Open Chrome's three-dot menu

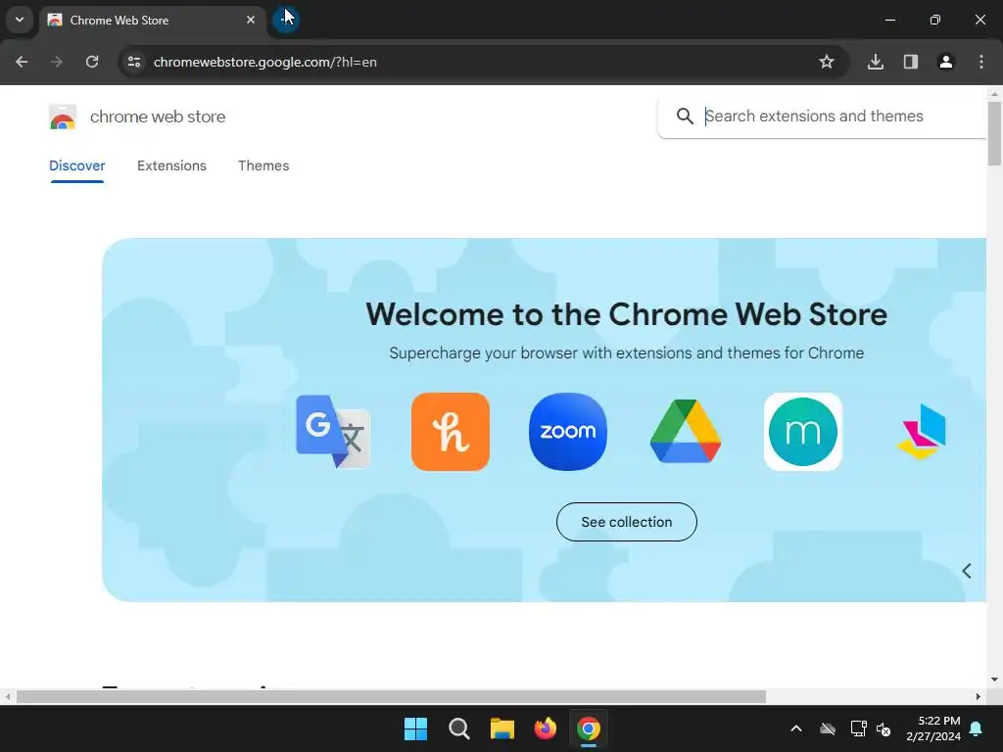pyautogui.click(x=981, y=62)
